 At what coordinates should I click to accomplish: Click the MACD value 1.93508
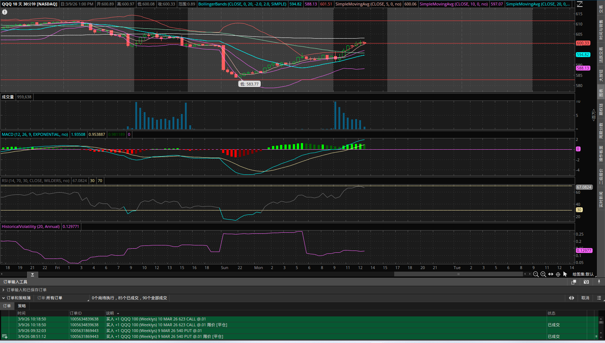tap(78, 134)
